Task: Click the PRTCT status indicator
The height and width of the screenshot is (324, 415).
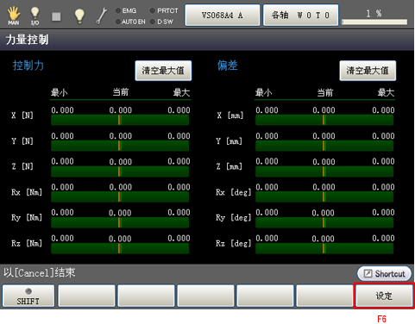Action: [164, 10]
